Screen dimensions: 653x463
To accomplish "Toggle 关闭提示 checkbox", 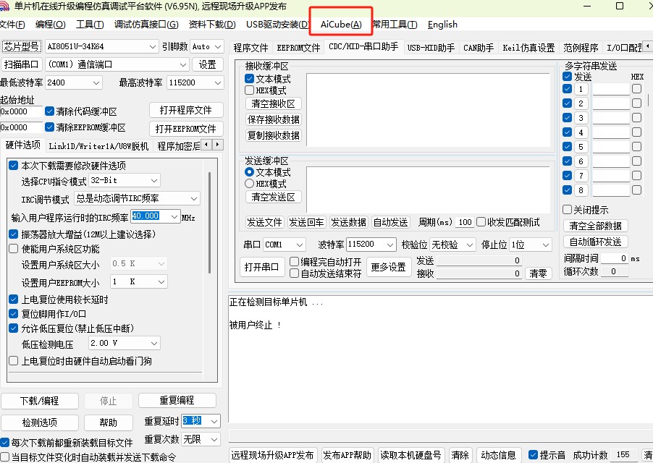I will tap(567, 209).
